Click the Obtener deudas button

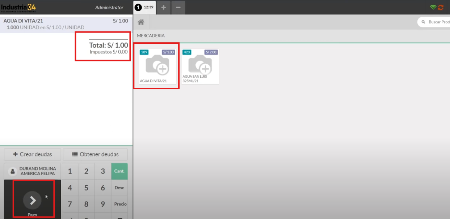pos(95,154)
